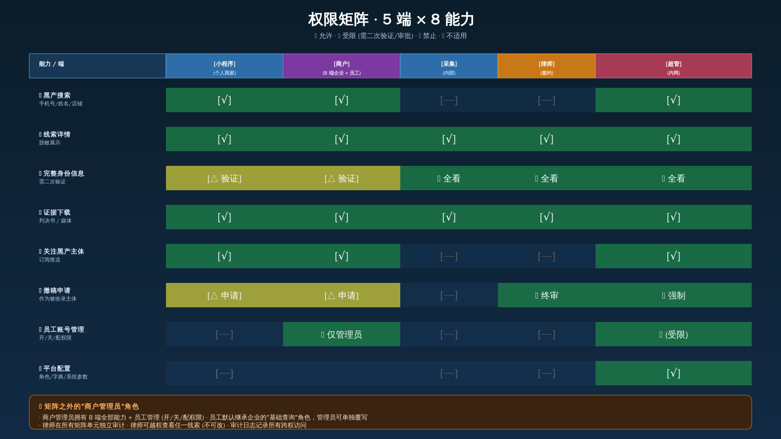Viewport: 781px width, 439px height.
Task: Click 证据下载 cell under 律师
Action: click(547, 217)
